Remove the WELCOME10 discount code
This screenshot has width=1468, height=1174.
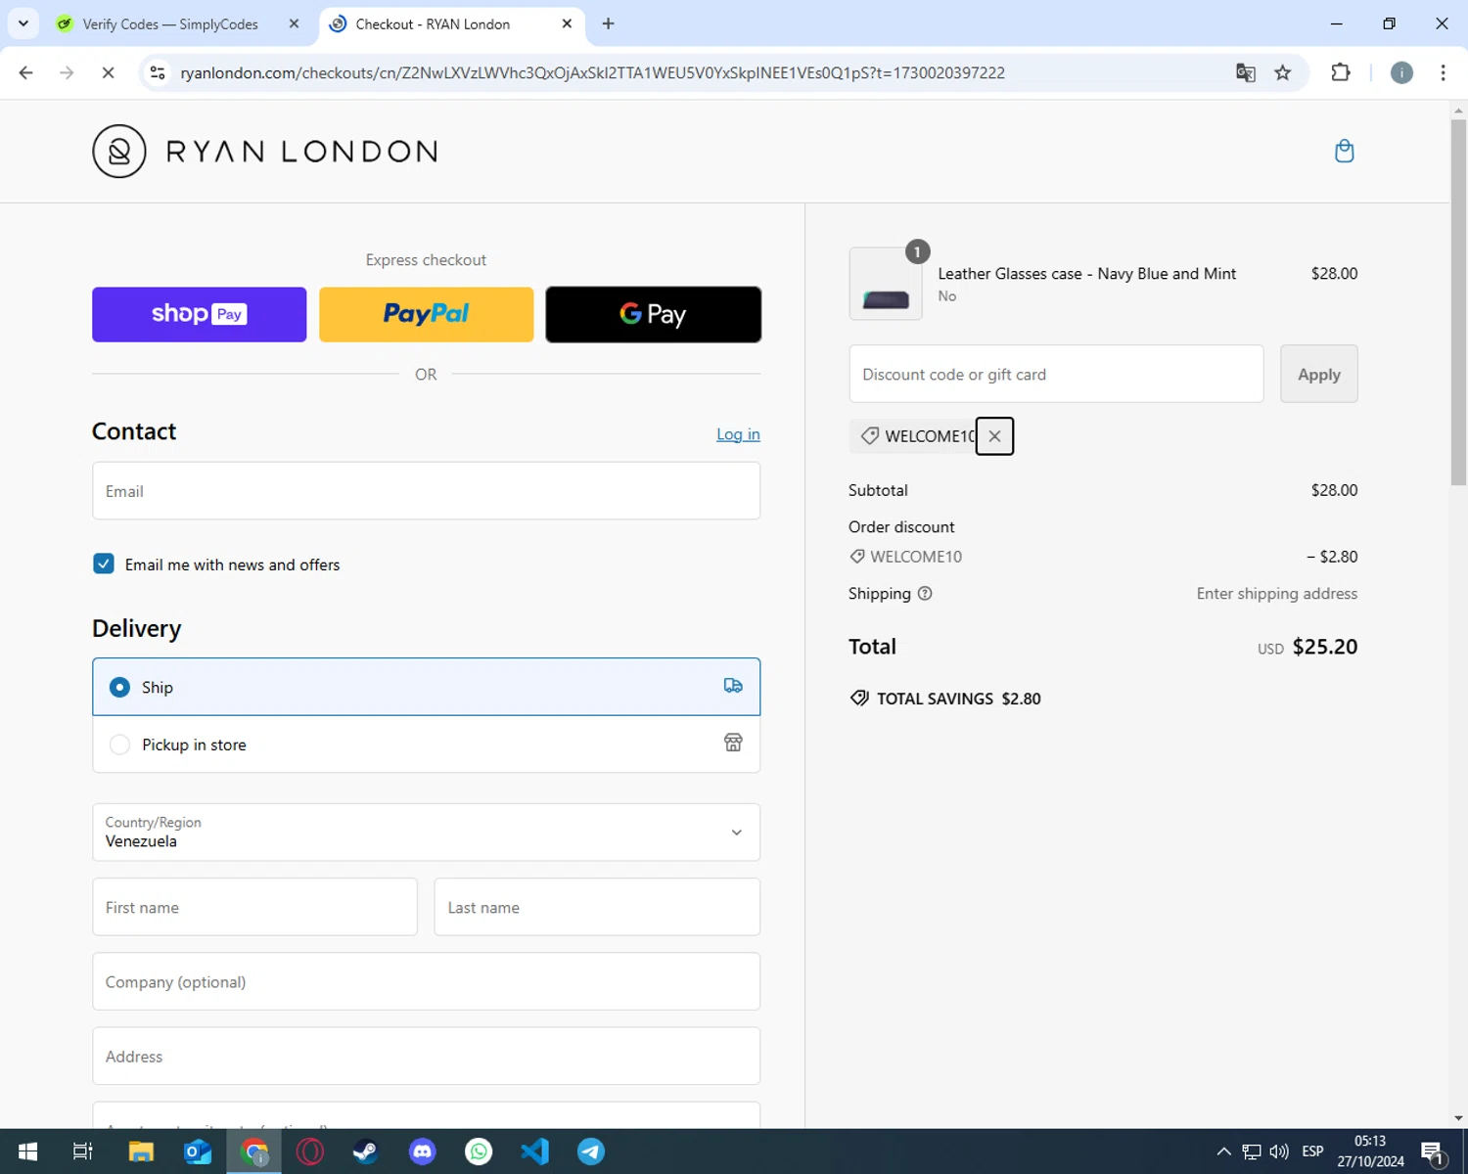click(994, 436)
